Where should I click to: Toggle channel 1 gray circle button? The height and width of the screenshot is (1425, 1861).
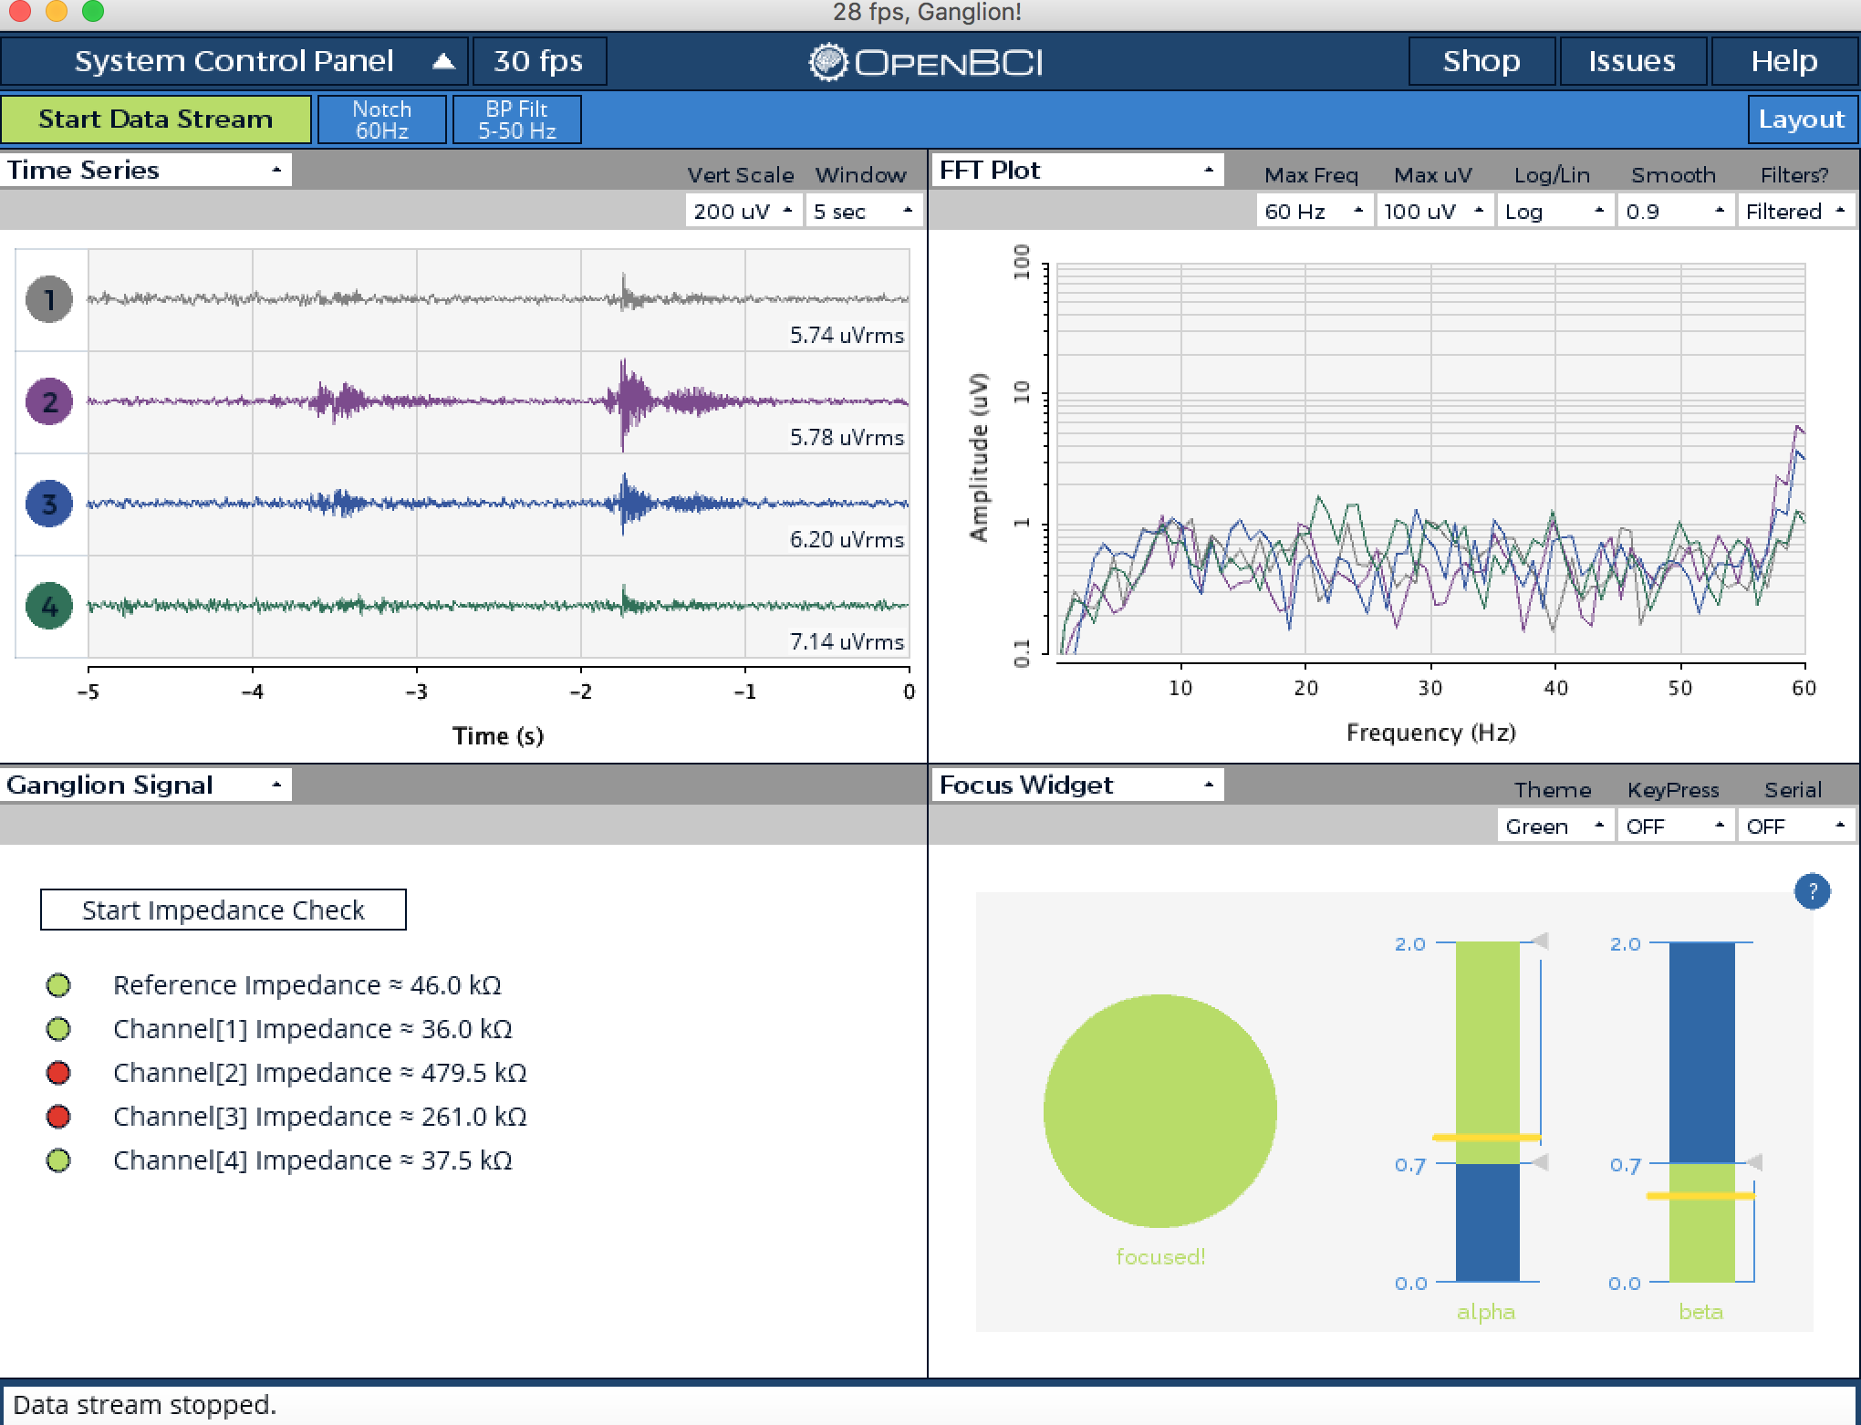tap(49, 299)
